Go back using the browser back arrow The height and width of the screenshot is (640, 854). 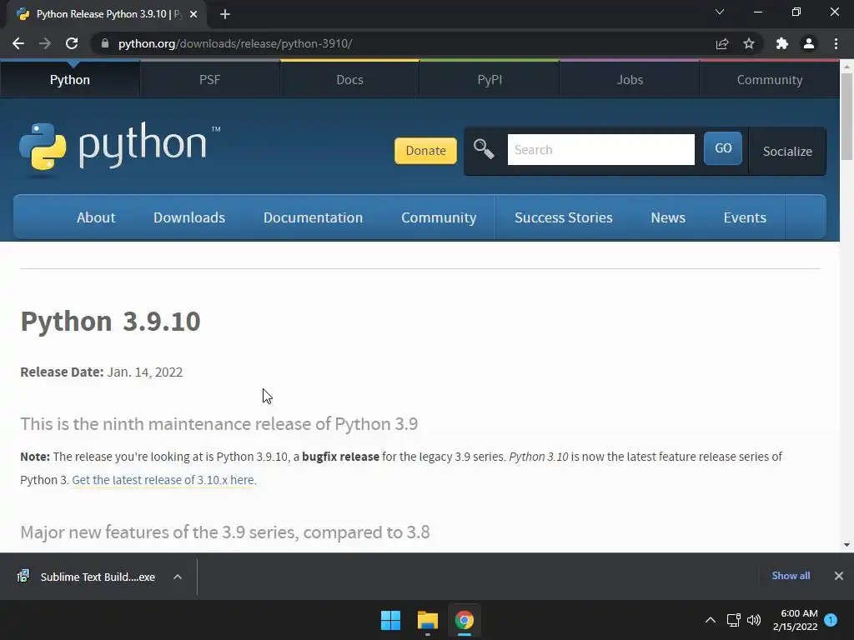click(x=18, y=43)
